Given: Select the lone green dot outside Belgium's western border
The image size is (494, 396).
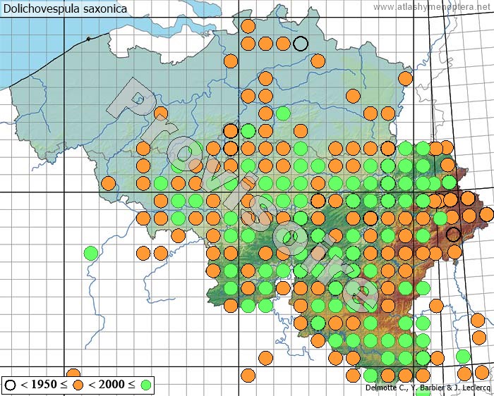Looking at the screenshot, I should tap(91, 252).
